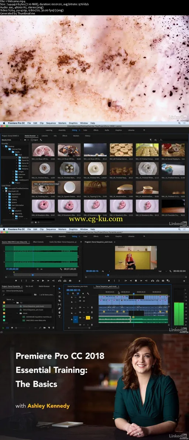Play the clip in the Source monitor
The image size is (189, 440).
pos(43,281)
